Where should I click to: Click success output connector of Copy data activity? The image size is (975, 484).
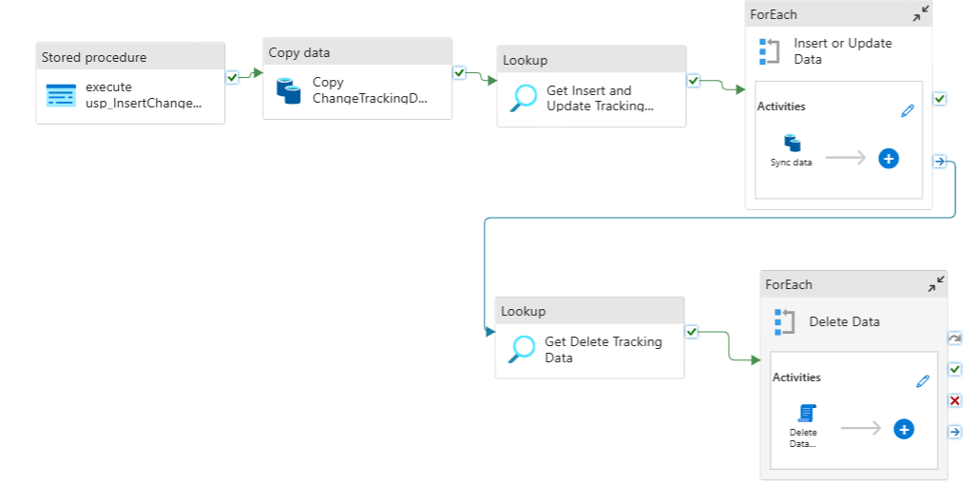pyautogui.click(x=459, y=73)
